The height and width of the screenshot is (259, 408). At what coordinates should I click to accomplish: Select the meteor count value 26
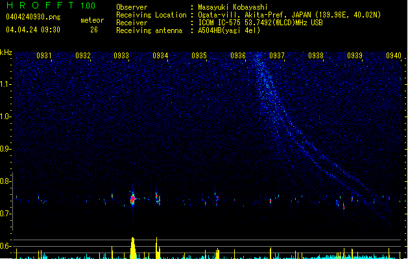click(x=94, y=30)
